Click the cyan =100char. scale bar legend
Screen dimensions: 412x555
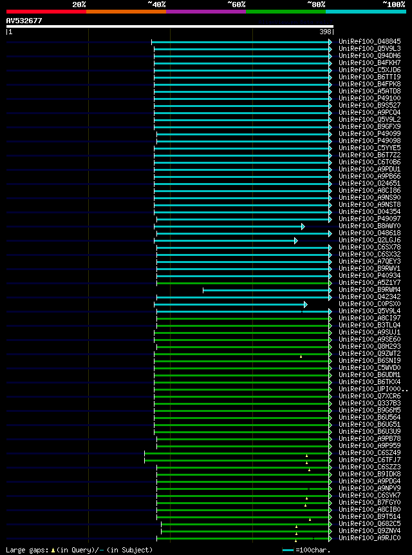pos(288,550)
